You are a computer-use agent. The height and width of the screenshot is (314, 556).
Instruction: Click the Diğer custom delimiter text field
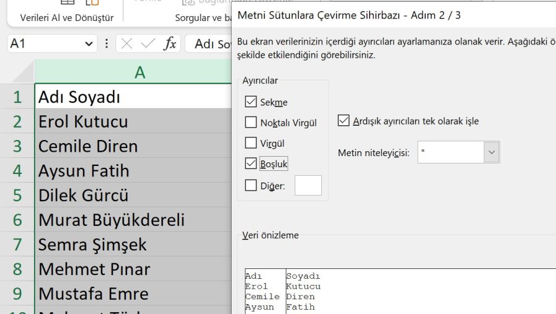(x=308, y=185)
